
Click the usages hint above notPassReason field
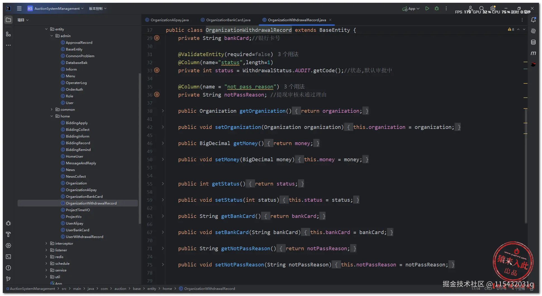point(294,86)
